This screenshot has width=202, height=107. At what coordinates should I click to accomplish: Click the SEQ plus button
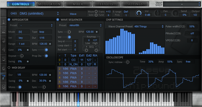tap(87, 50)
